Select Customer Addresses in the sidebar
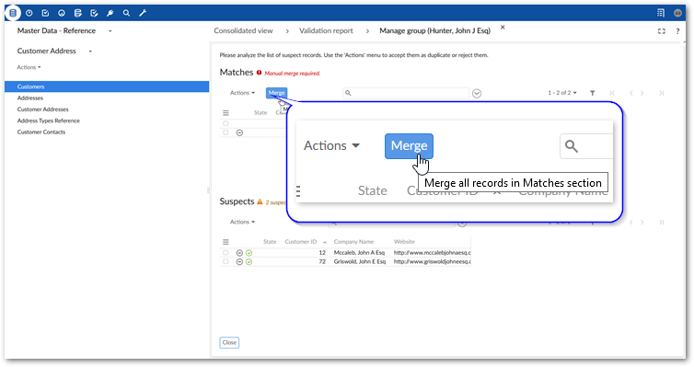Image resolution: width=694 pixels, height=367 pixels. pyautogui.click(x=43, y=109)
